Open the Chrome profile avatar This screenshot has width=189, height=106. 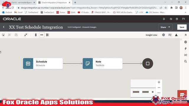click(x=181, y=8)
